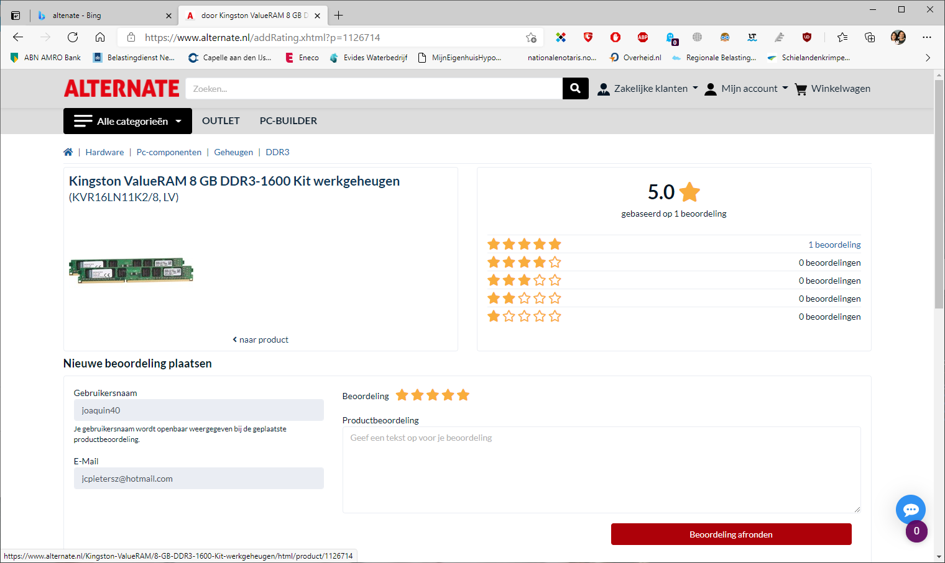Set the review rating to three stars
Screen dimensions: 945x563
[433, 394]
